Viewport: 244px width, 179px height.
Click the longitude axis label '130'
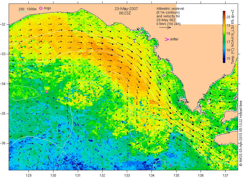coord(53,175)
